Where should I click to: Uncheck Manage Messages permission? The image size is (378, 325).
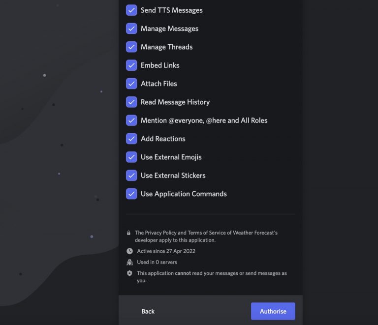pyautogui.click(x=131, y=29)
